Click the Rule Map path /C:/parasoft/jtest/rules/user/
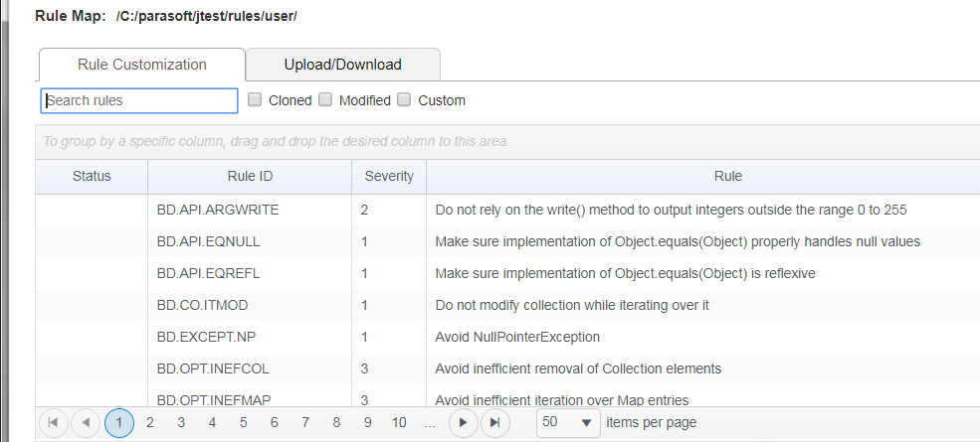 [206, 16]
